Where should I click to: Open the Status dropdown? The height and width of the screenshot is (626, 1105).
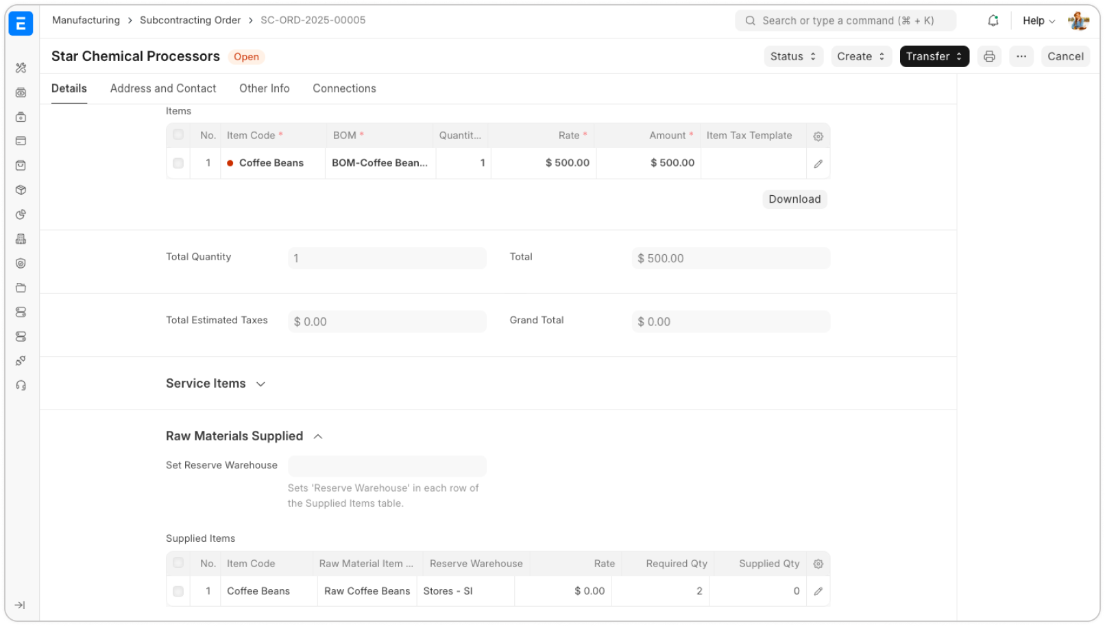(793, 56)
